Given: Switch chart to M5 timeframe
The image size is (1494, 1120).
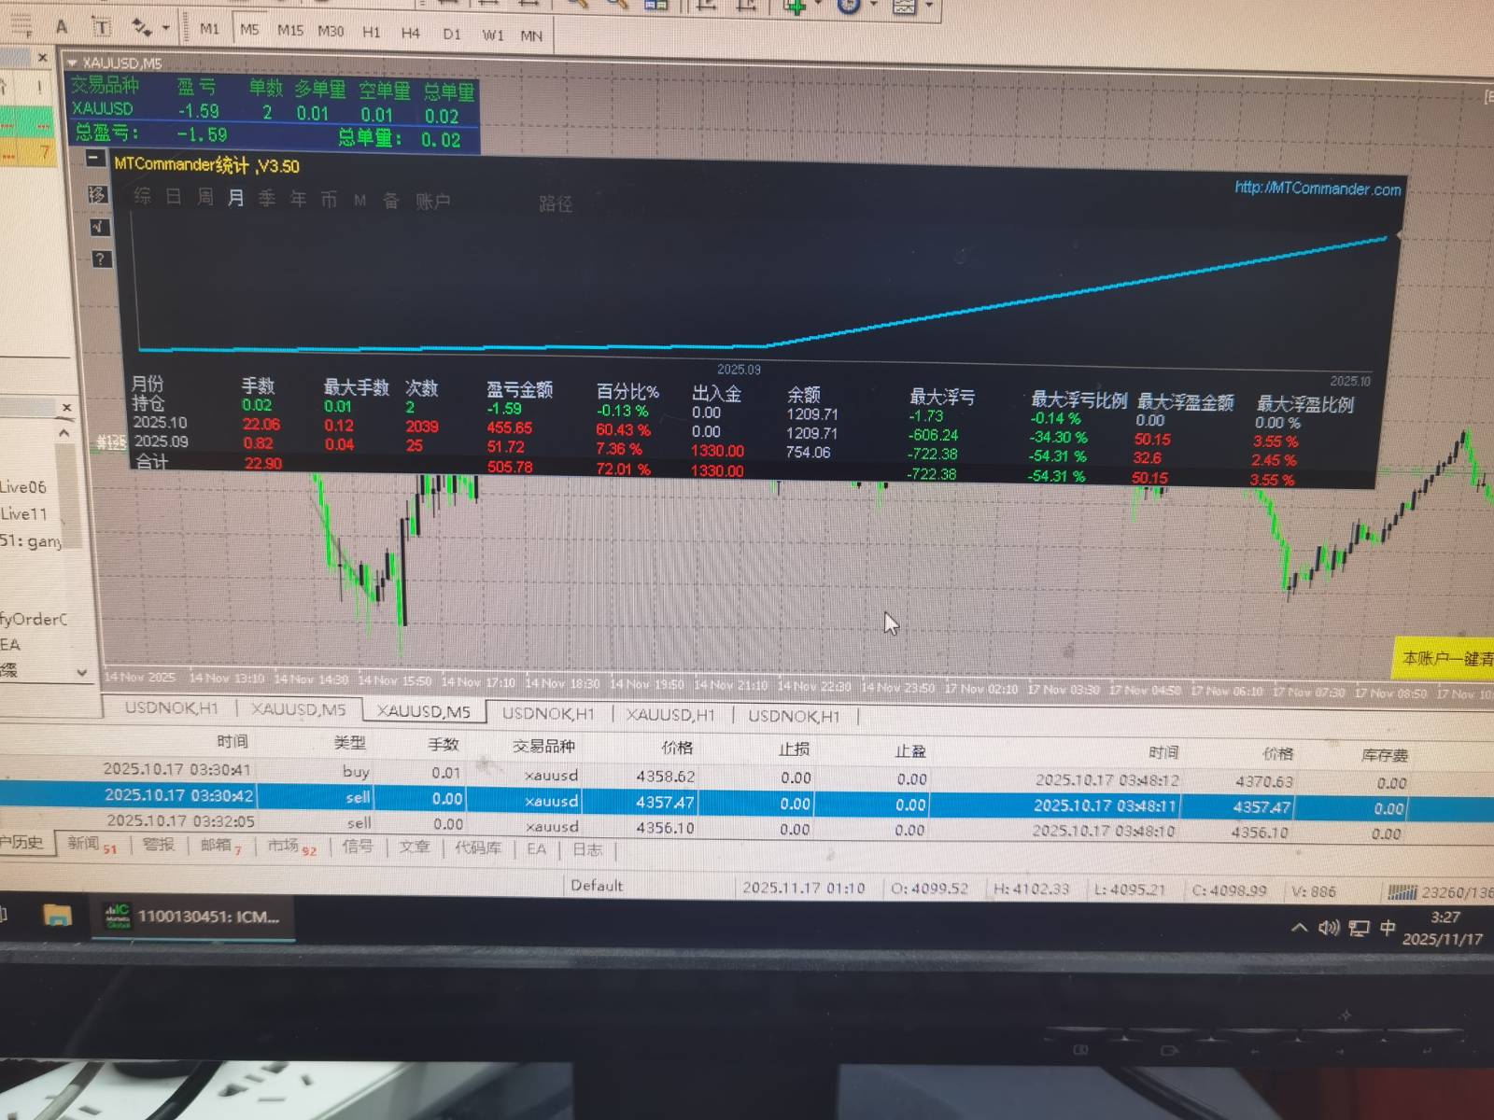Looking at the screenshot, I should 249,29.
